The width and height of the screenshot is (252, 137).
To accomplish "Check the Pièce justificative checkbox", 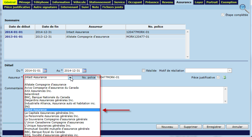I will tap(218, 77).
